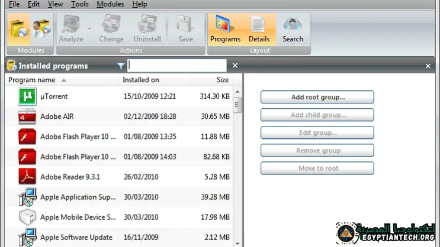This screenshot has width=440, height=247.
Task: Open the Edit menu
Action: tap(34, 4)
